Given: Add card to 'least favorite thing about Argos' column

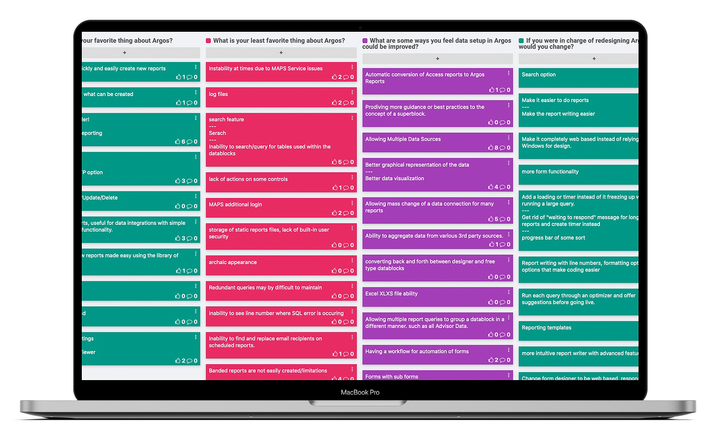Looking at the screenshot, I should [281, 53].
